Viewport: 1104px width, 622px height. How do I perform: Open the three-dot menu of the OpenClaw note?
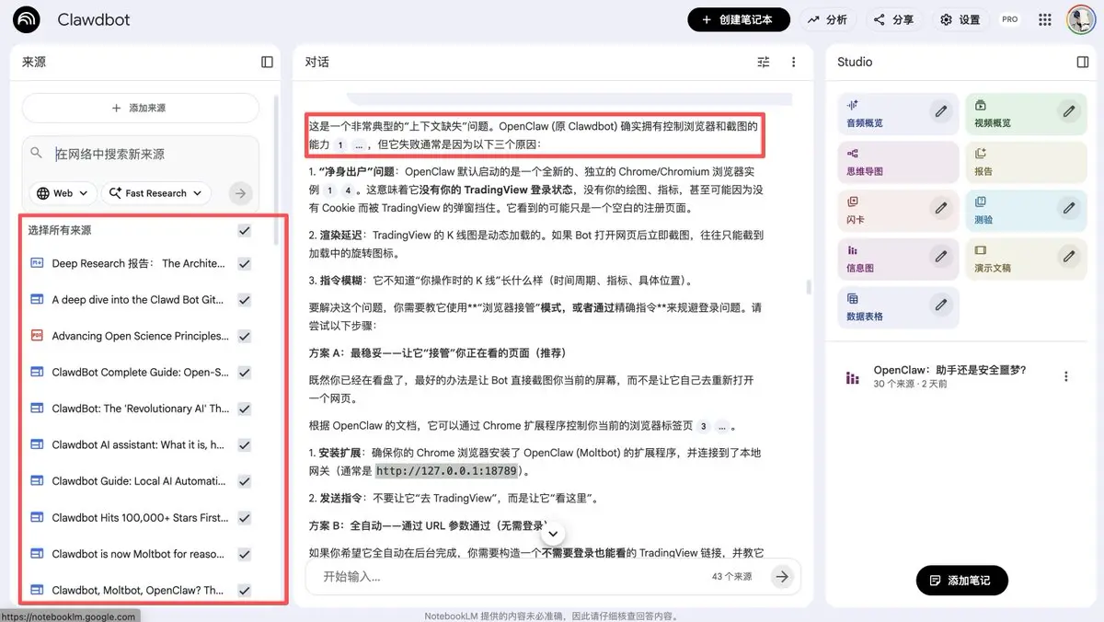[x=1066, y=376]
